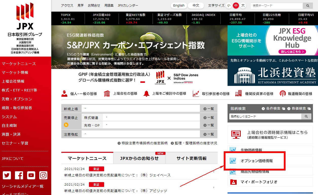This screenshot has width=318, height=195.
Task: Click the 個人・一般の皆様 person icon
Action: 64,93
